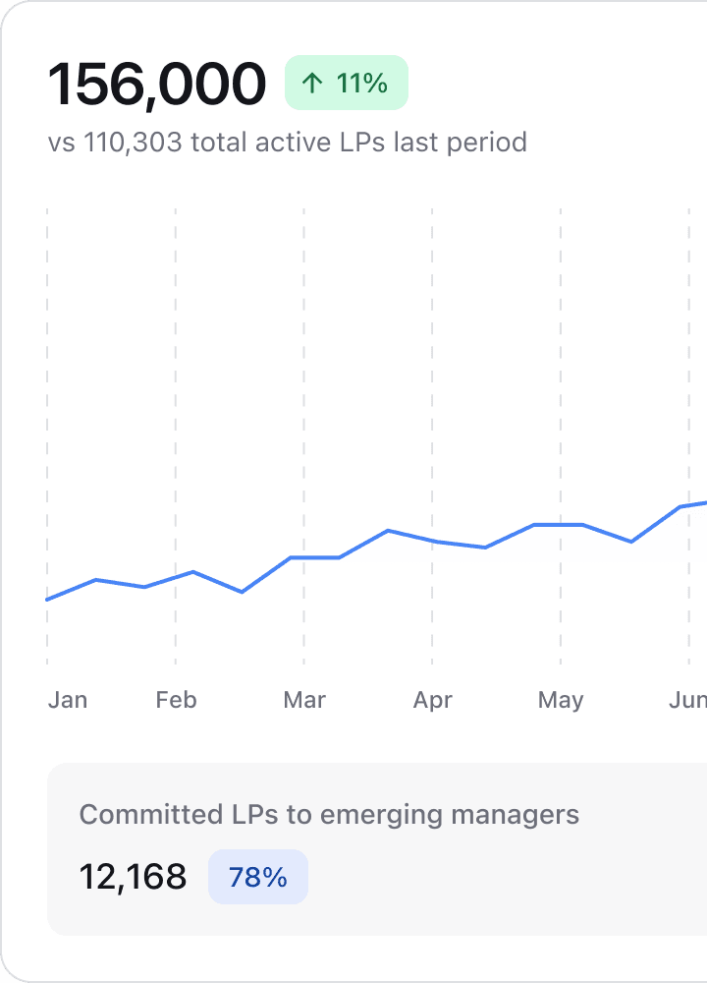This screenshot has width=707, height=983.
Task: Select the May label on the x-axis
Action: (561, 700)
